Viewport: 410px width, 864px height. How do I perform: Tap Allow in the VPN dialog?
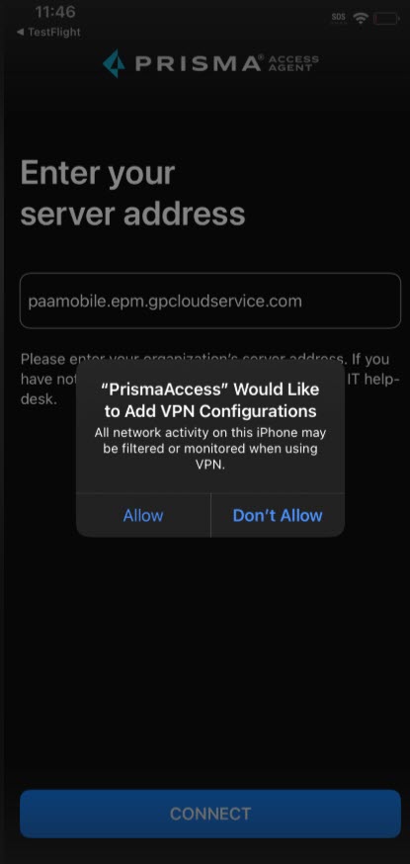[143, 515]
